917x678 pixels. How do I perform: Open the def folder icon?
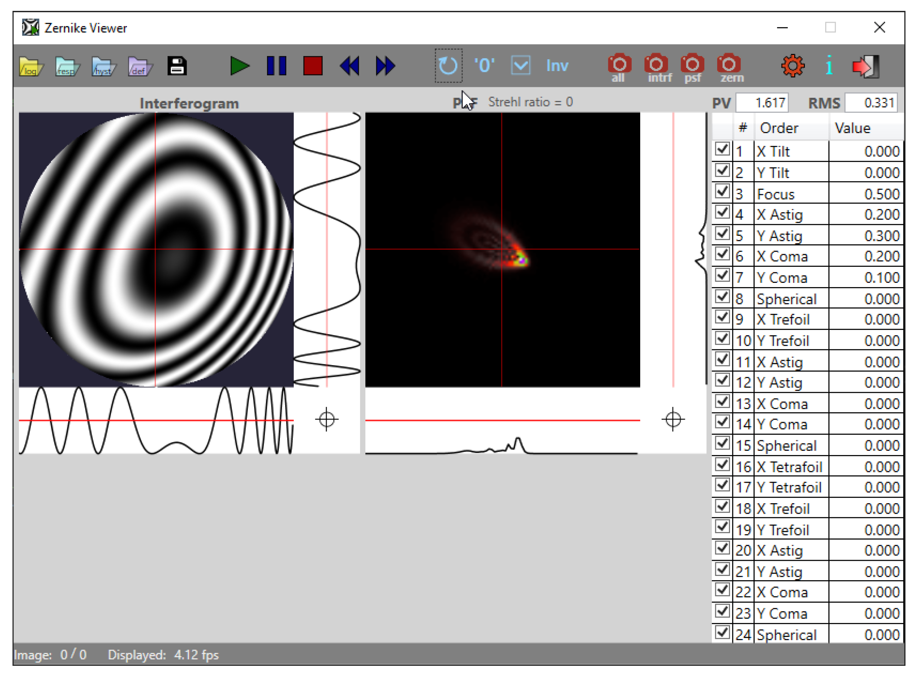(140, 66)
